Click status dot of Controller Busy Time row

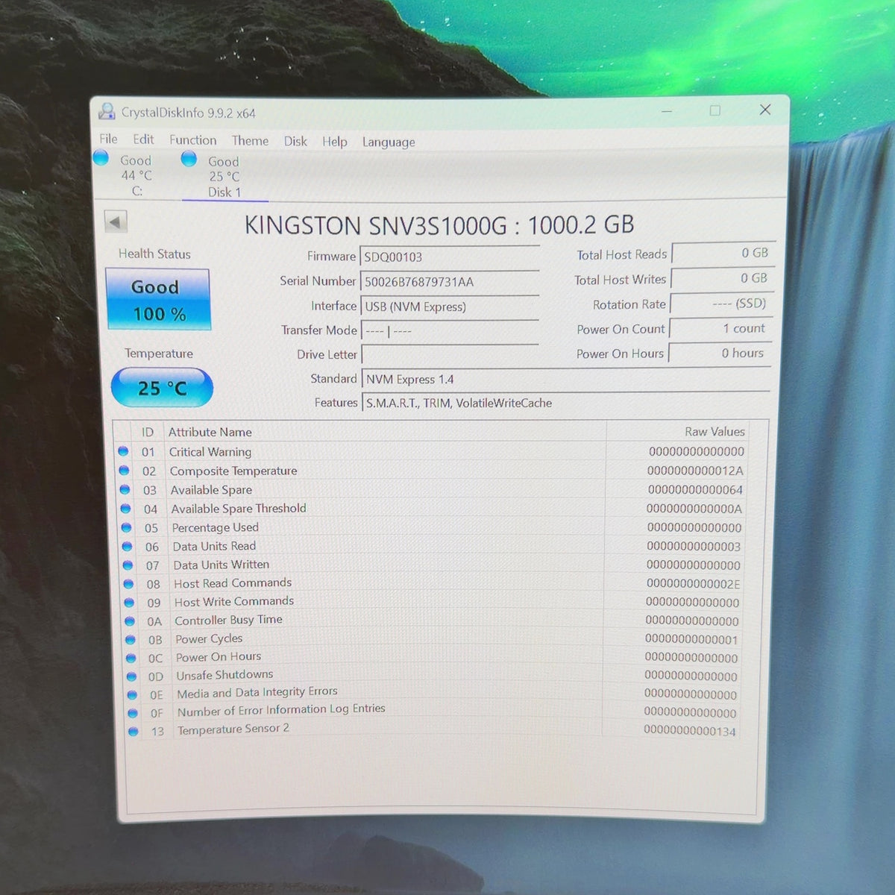click(x=130, y=621)
